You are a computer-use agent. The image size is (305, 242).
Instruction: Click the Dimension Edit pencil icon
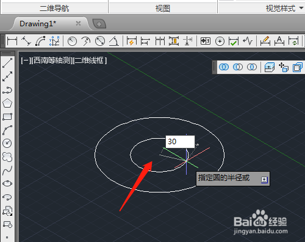[x=265, y=41]
